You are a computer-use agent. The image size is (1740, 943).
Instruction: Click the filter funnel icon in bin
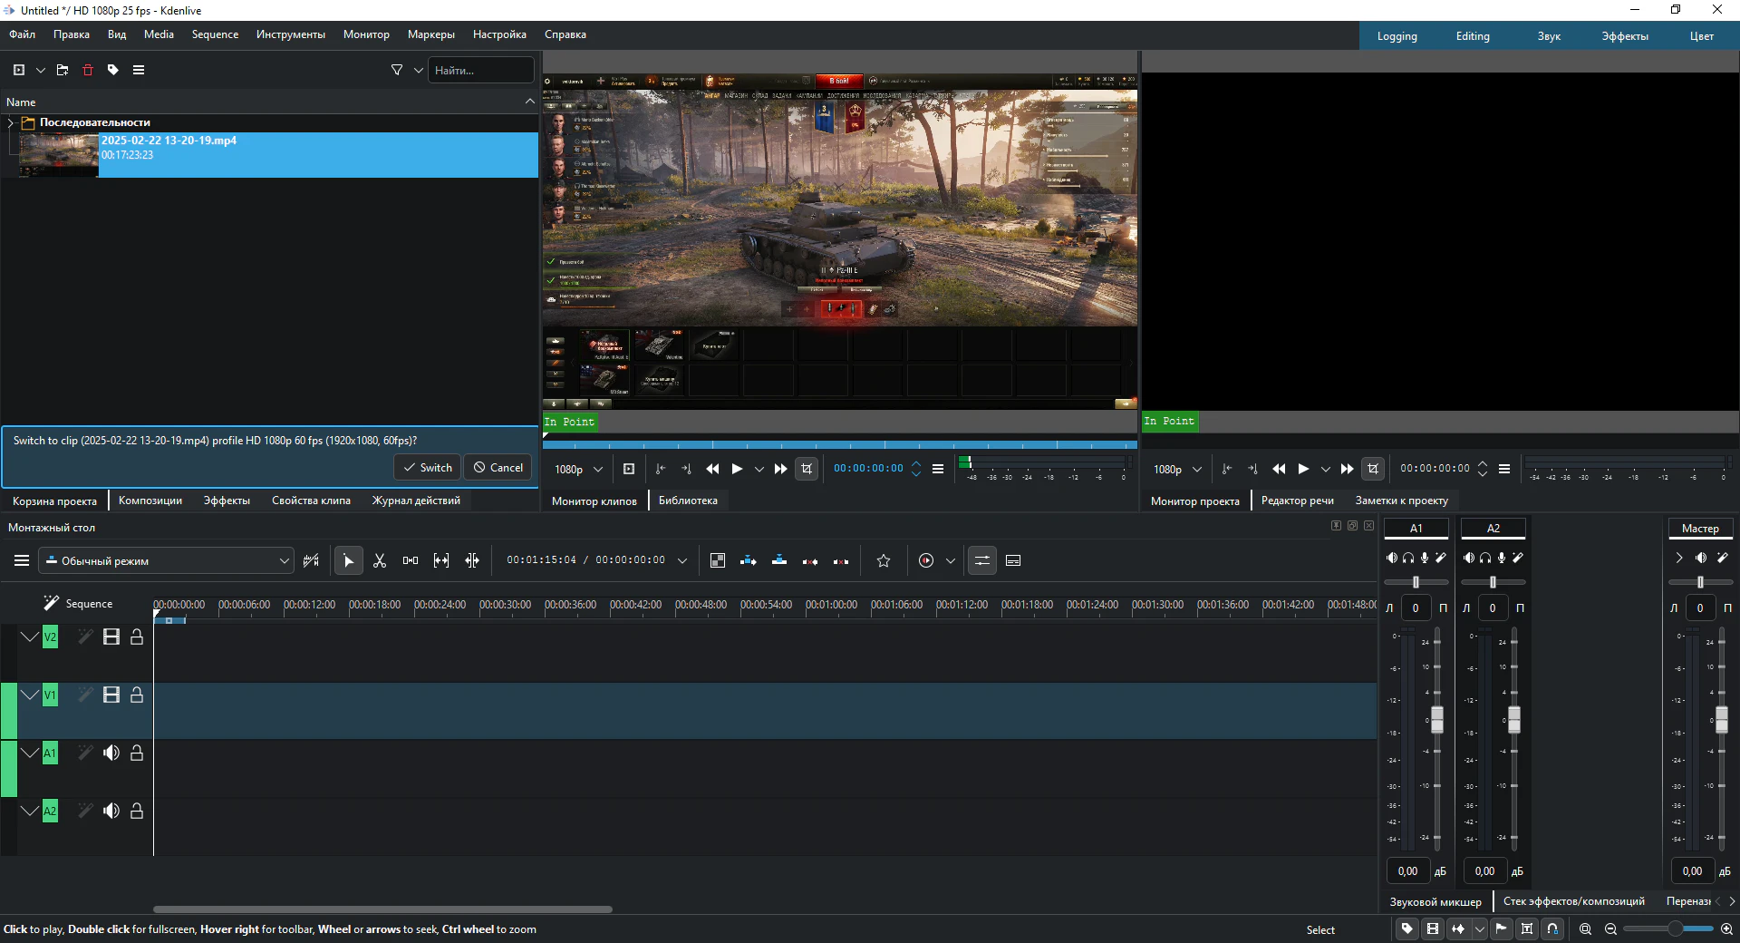coord(397,70)
